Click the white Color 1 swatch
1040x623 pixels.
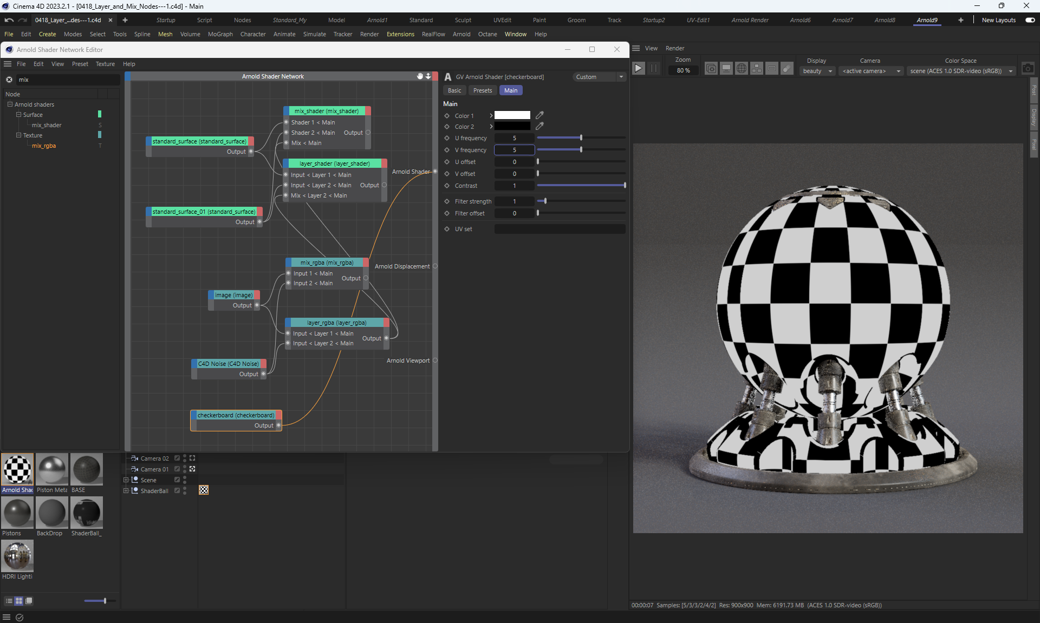tap(512, 115)
